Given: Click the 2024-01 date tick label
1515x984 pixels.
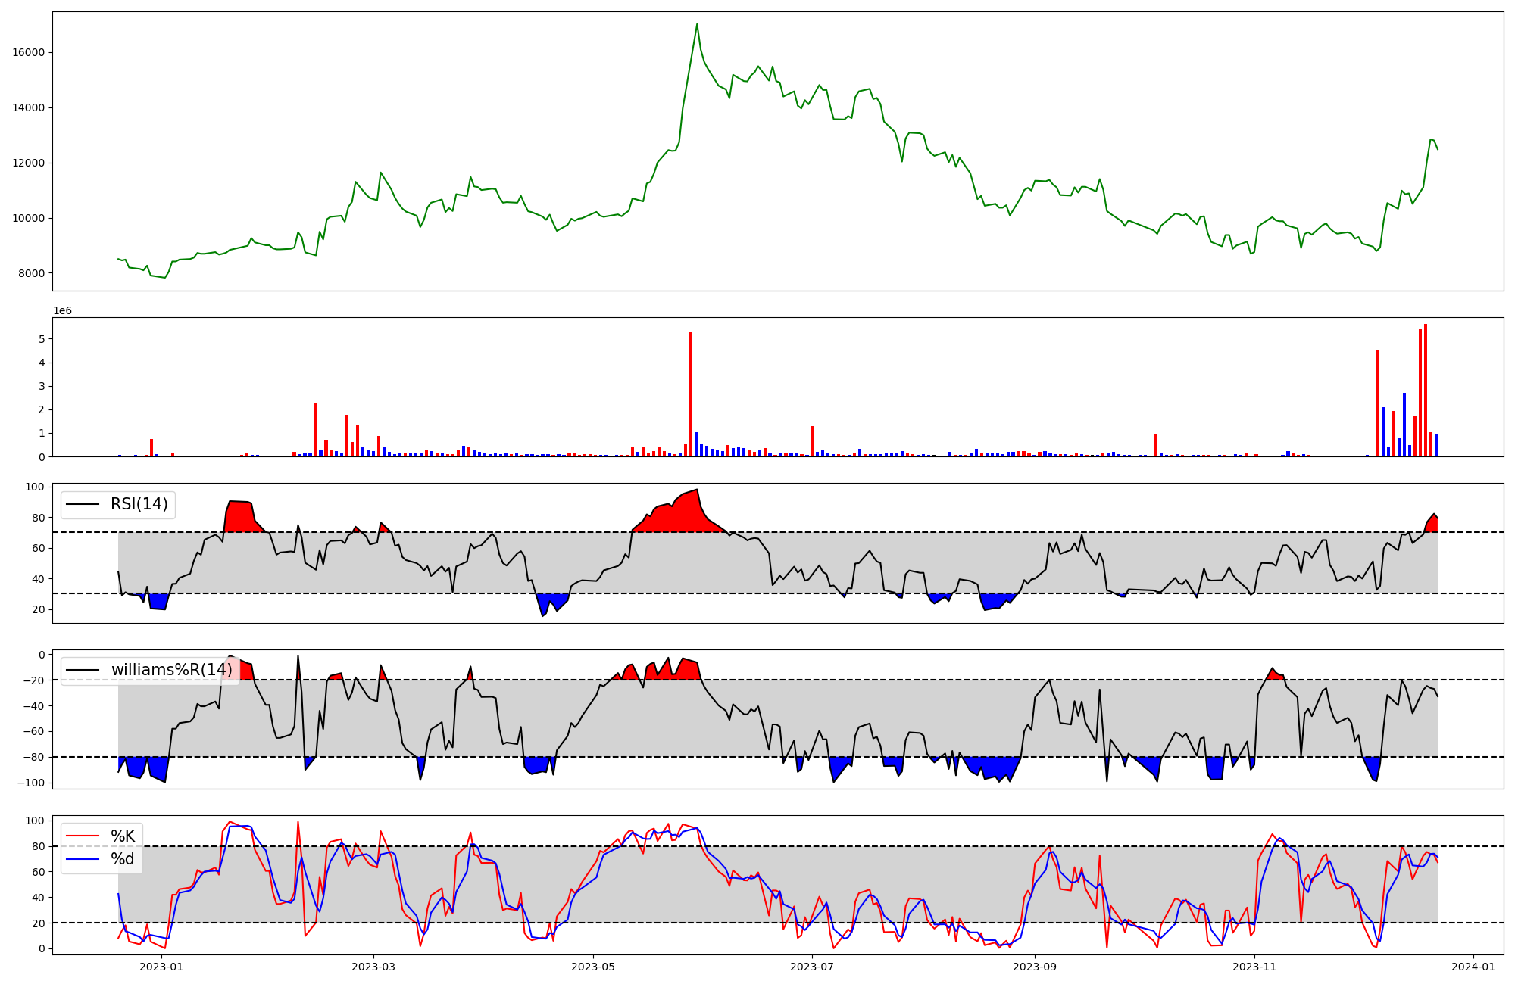Looking at the screenshot, I should pyautogui.click(x=1473, y=967).
